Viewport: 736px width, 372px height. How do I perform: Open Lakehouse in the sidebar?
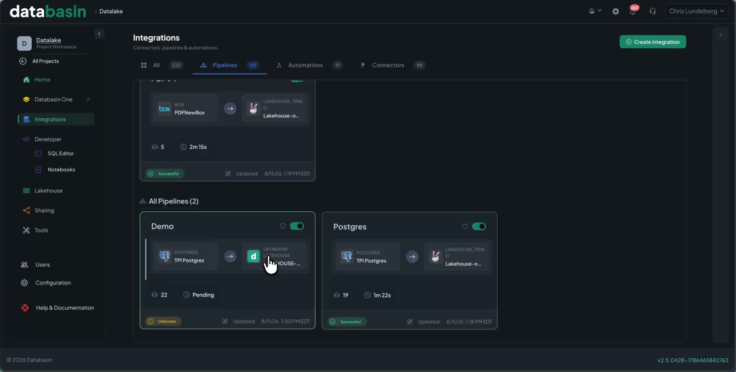pos(48,191)
